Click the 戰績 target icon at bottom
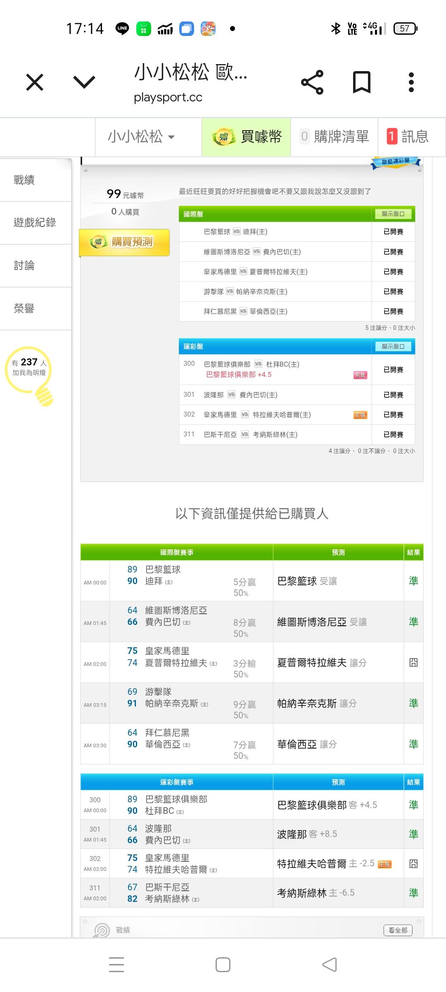 coord(102,930)
